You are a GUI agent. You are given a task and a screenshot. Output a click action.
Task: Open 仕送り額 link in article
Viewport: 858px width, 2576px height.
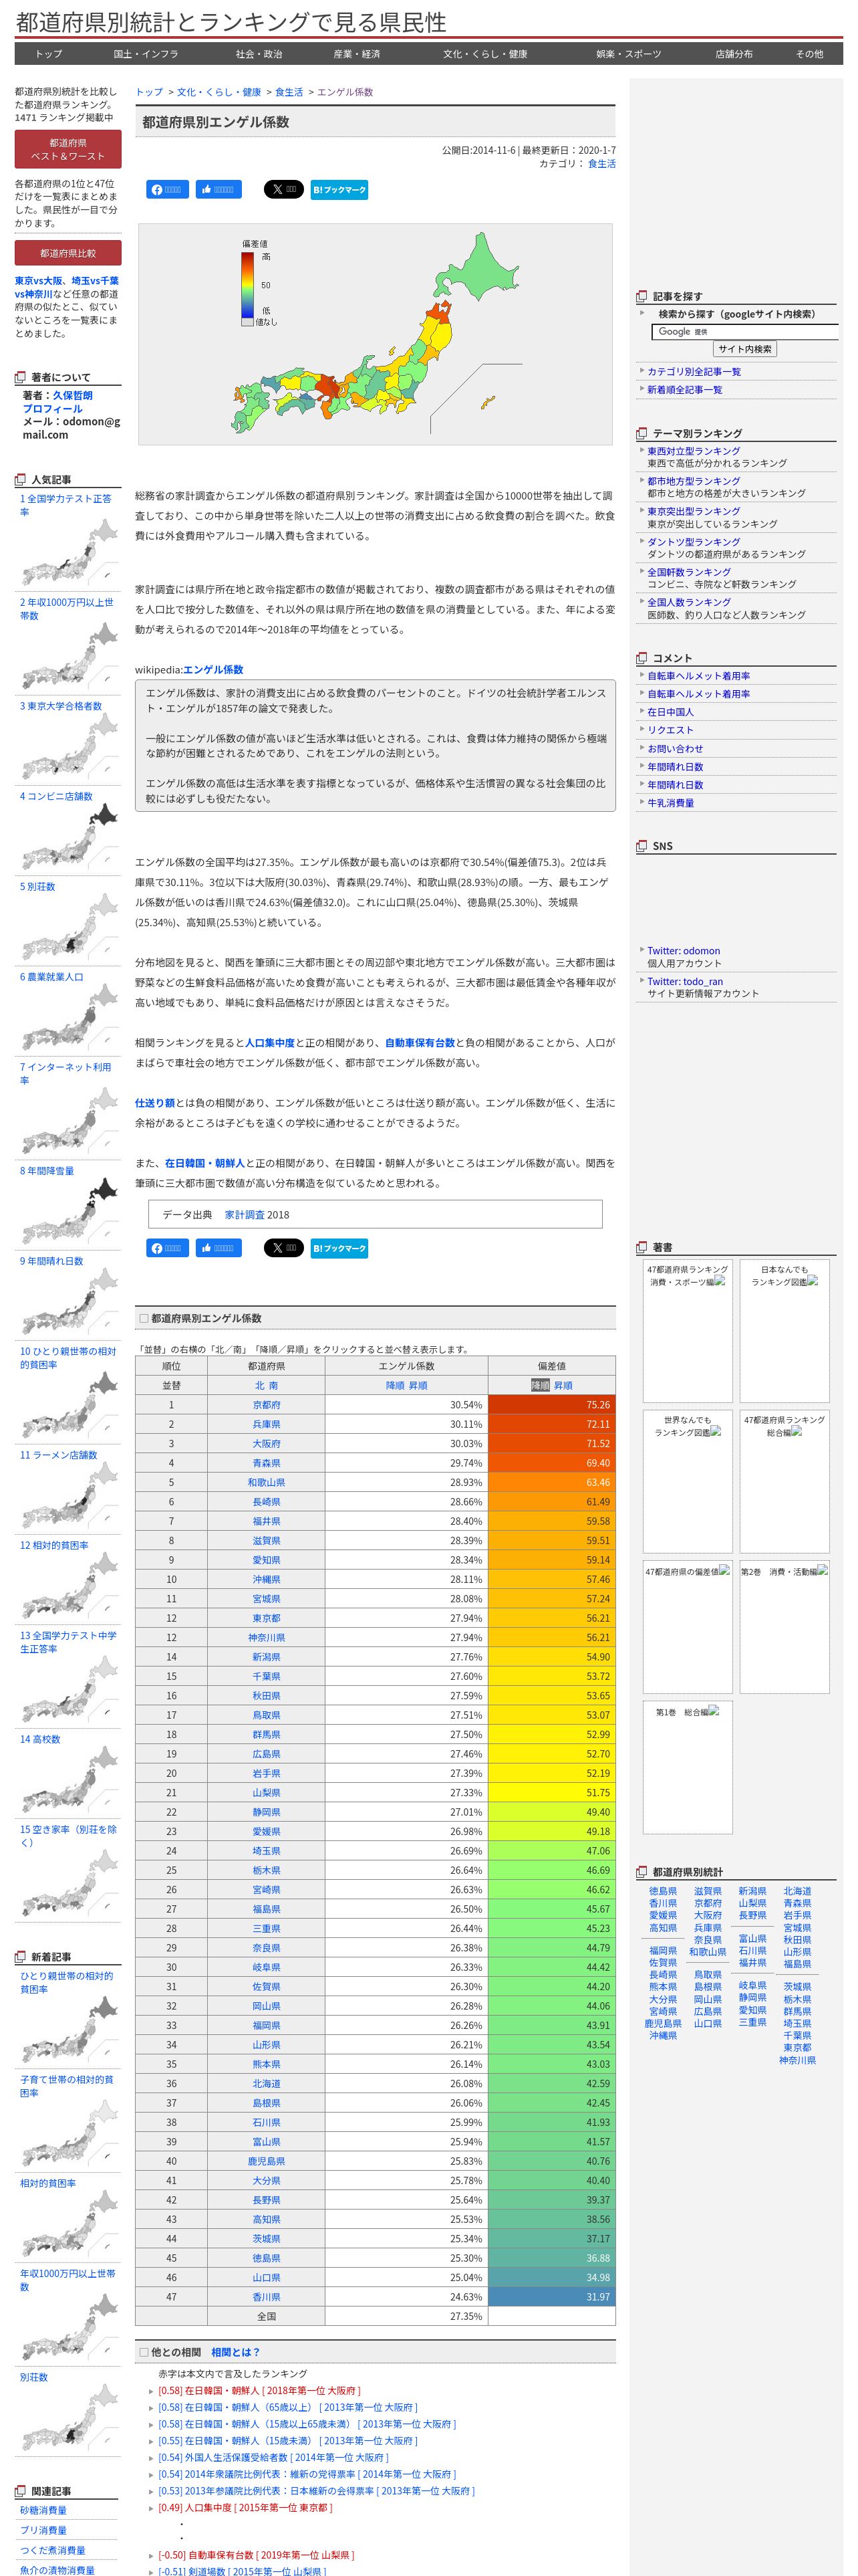155,1103
